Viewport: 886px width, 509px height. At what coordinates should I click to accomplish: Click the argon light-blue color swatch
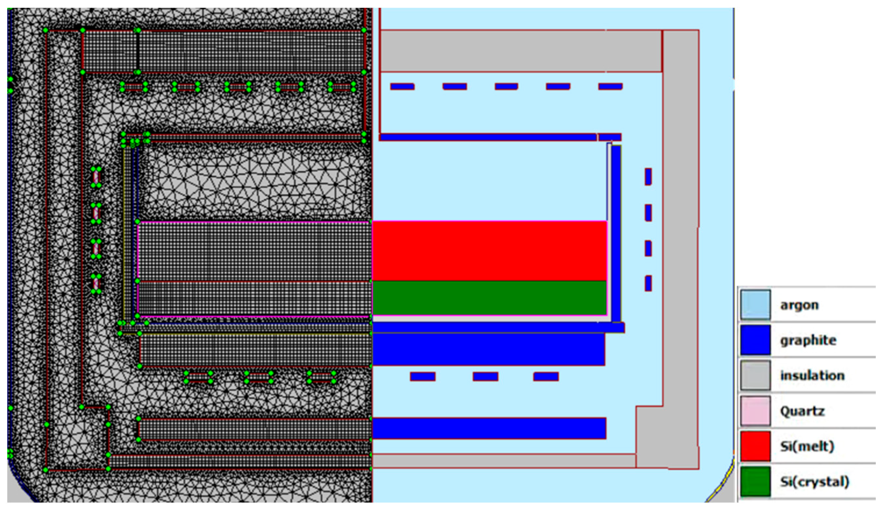(755, 305)
